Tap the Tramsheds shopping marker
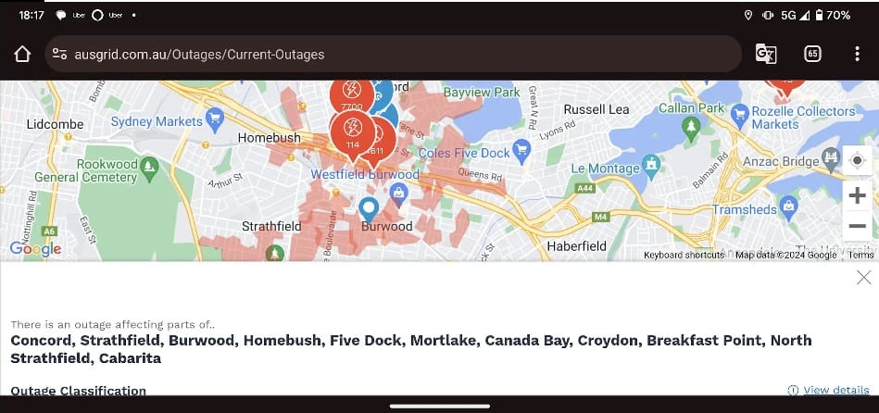The image size is (879, 413). point(789,207)
